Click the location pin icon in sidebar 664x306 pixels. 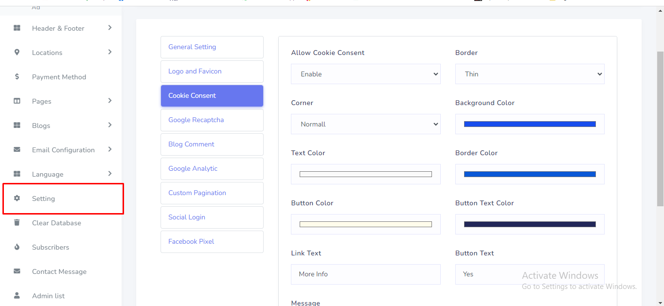pos(17,53)
